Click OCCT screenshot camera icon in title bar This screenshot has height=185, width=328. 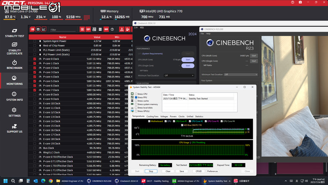[300, 2]
